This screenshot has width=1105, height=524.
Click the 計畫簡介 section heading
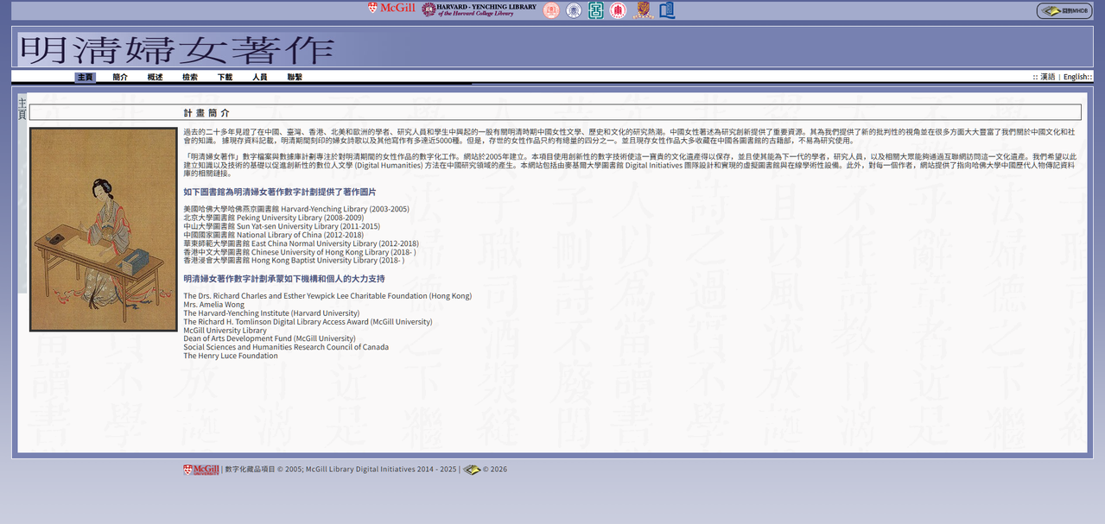pyautogui.click(x=206, y=113)
